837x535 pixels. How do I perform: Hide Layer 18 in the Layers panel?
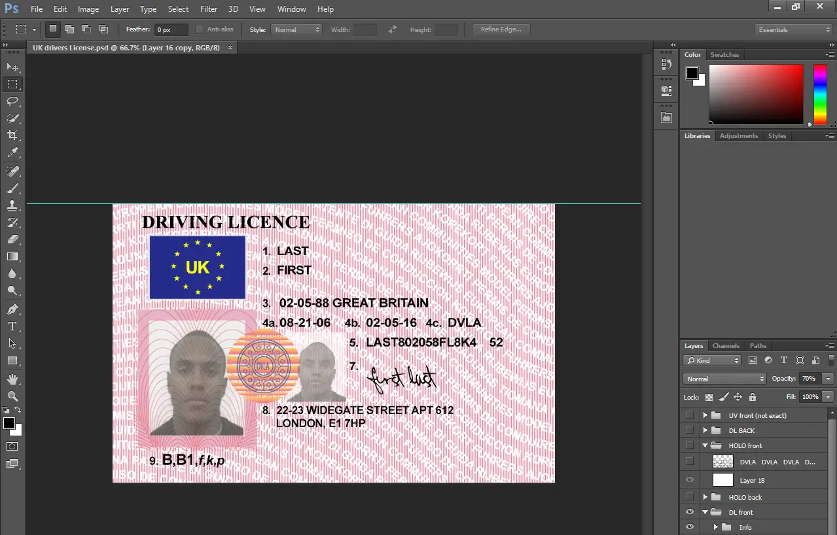click(x=689, y=480)
